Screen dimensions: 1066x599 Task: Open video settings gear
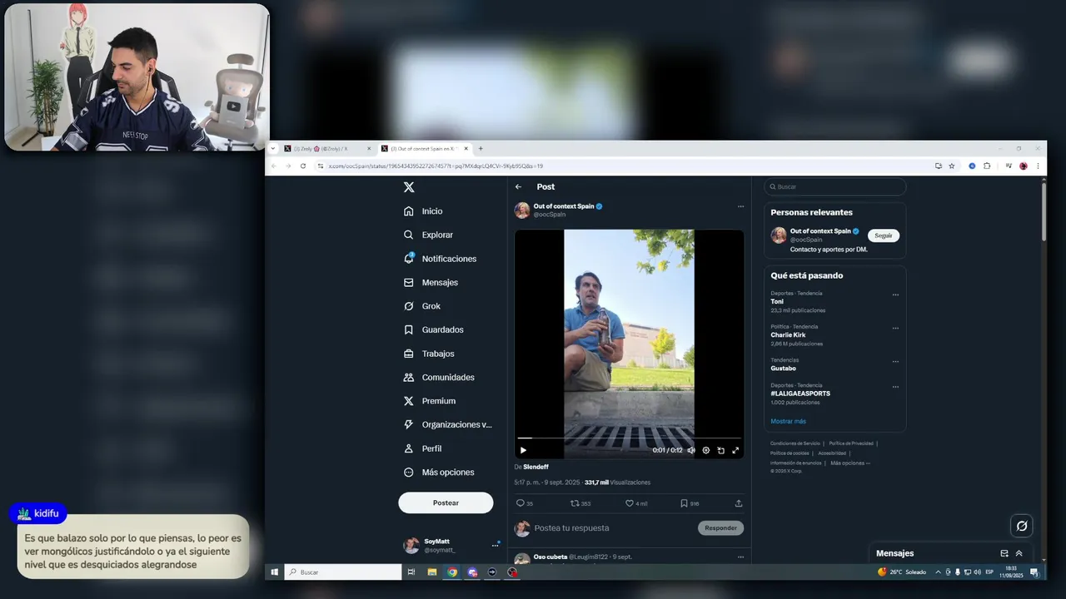(705, 450)
